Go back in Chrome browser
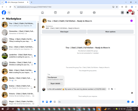Image resolution: width=138 pixels, height=111 pixels. (2, 7)
